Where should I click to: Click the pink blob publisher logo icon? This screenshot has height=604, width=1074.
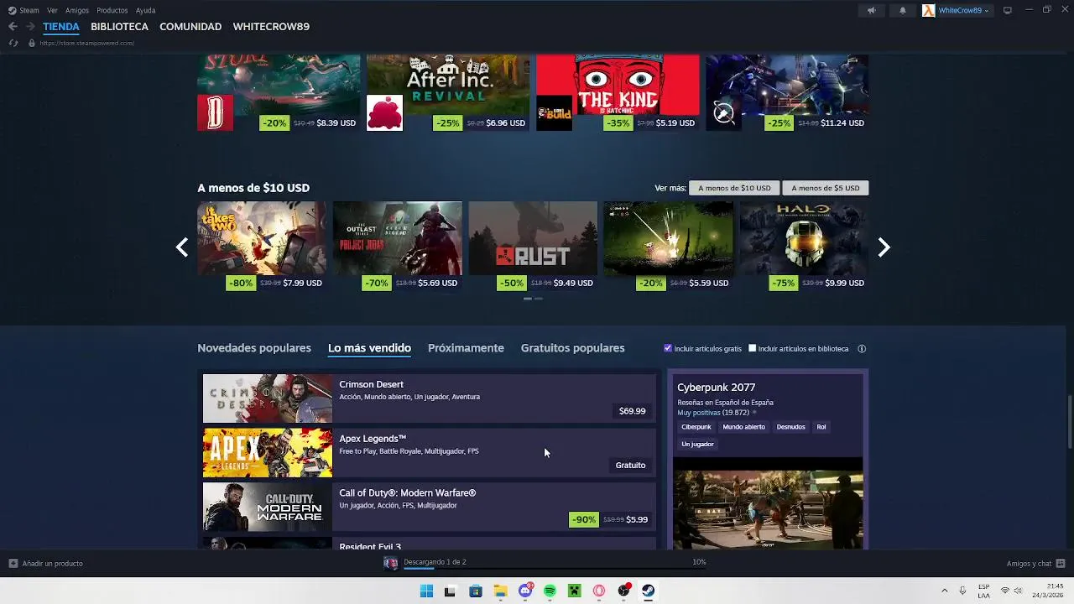[384, 112]
